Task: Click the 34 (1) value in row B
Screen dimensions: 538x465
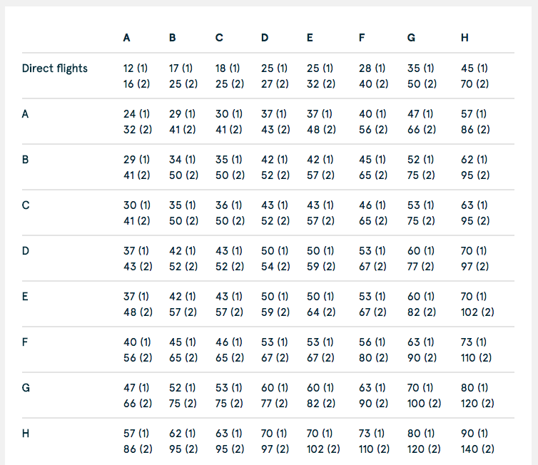Action: pyautogui.click(x=182, y=160)
